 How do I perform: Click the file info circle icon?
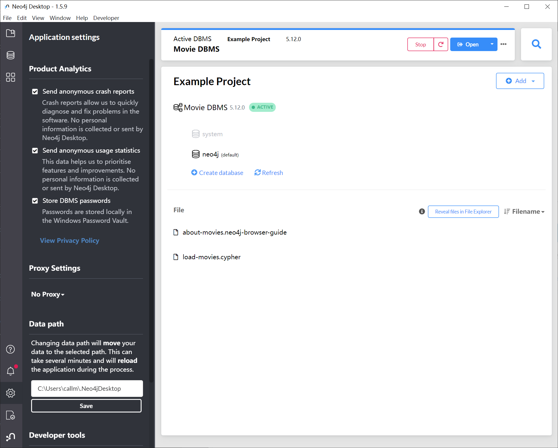422,212
